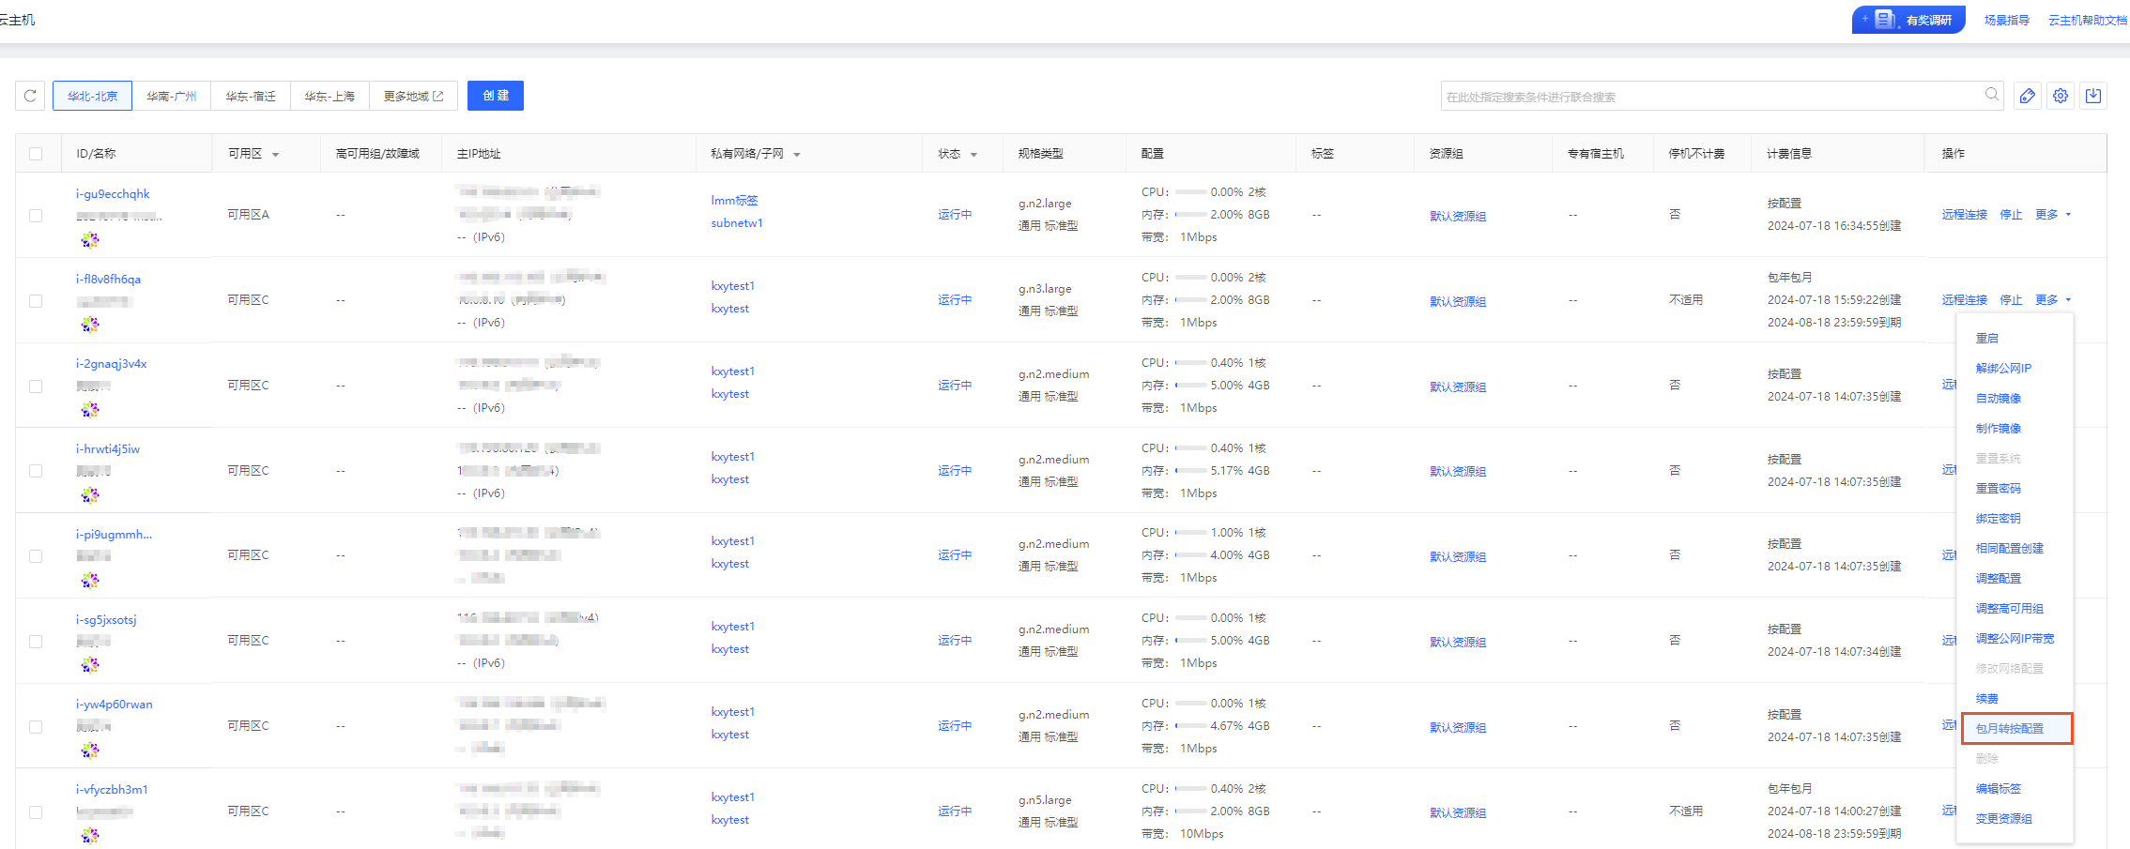The height and width of the screenshot is (849, 2130).
Task: Check the row for i-2gnaqj3v4x
Action: click(x=36, y=387)
